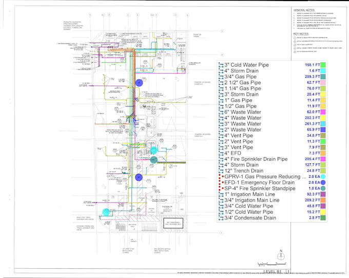Viewport: 349px width, 278px height.
Task: Click the teal SP-4" standpipe marker on the plan
Action: [x=154, y=159]
